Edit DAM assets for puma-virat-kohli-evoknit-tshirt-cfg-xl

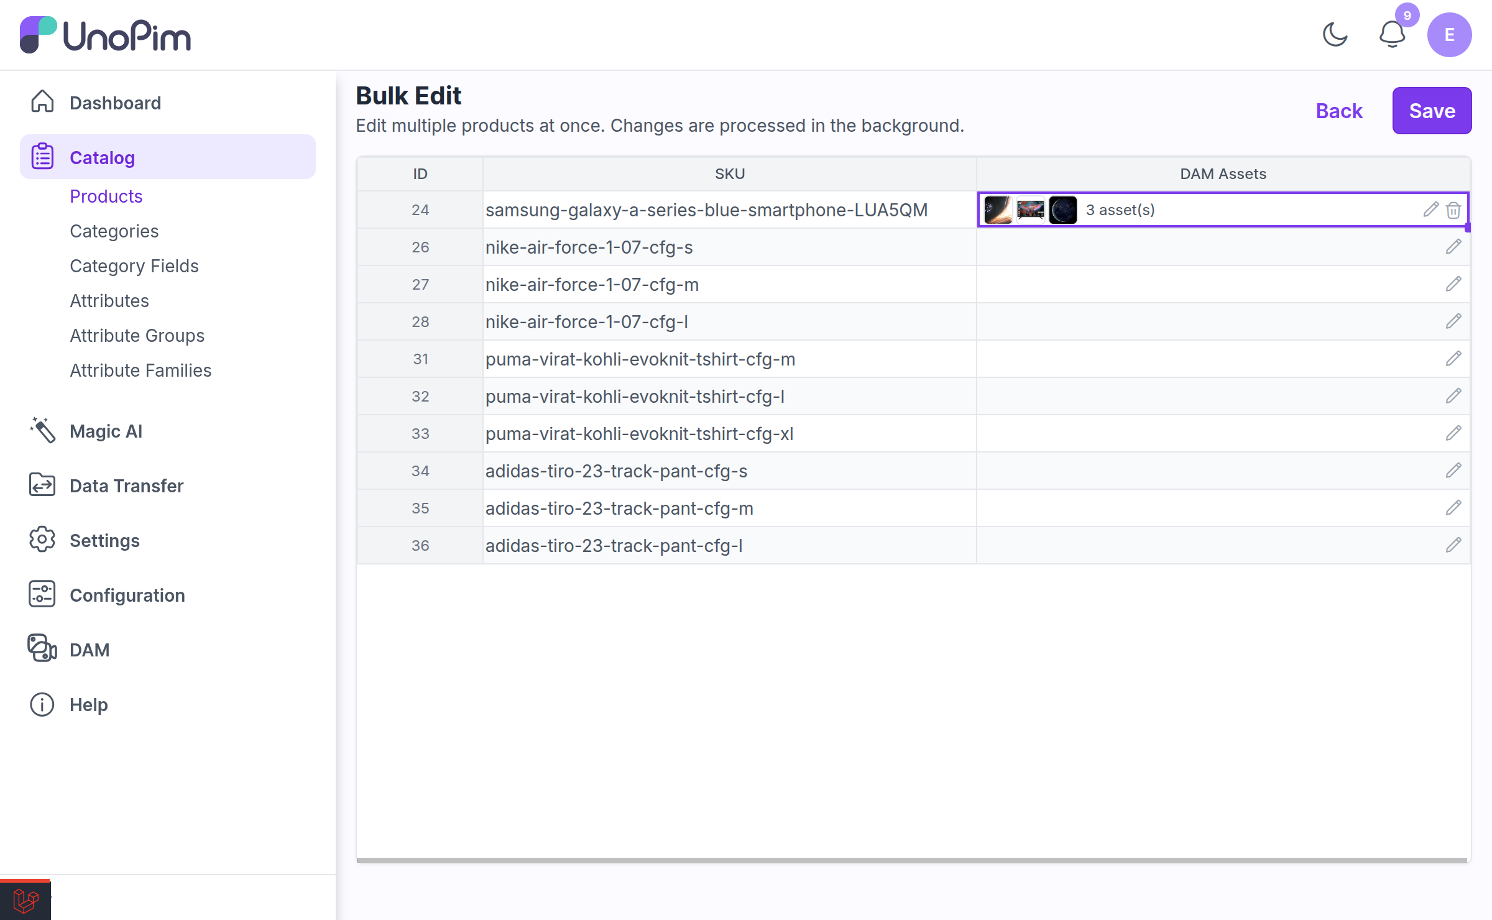[x=1453, y=433]
